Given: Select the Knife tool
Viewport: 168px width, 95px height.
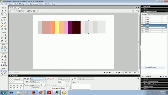Looking at the screenshot, I should click(x=5, y=41).
